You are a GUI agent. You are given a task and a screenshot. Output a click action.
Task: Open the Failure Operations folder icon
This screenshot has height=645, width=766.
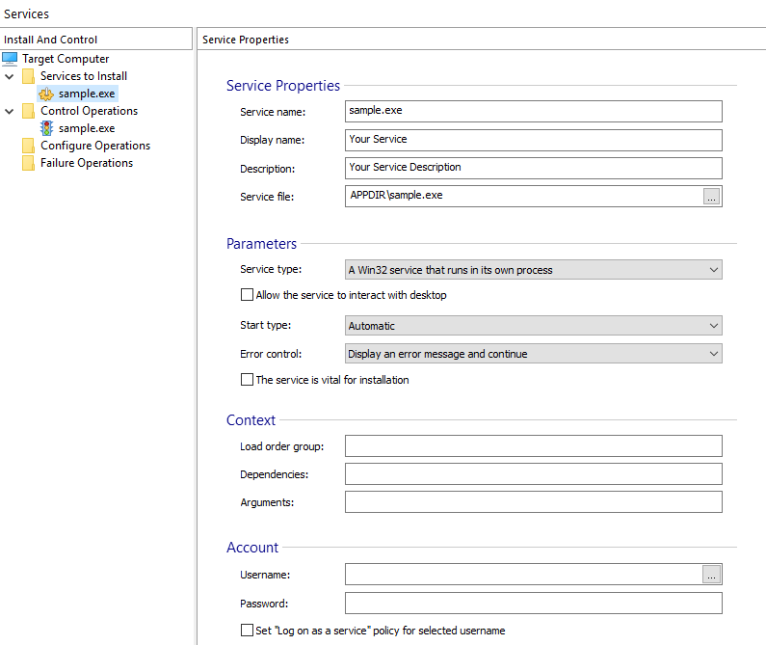point(28,163)
